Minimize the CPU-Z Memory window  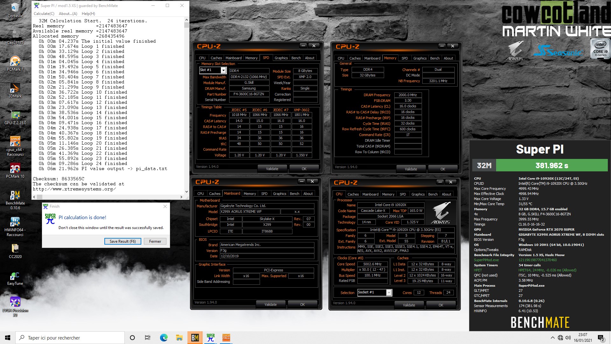(442, 46)
